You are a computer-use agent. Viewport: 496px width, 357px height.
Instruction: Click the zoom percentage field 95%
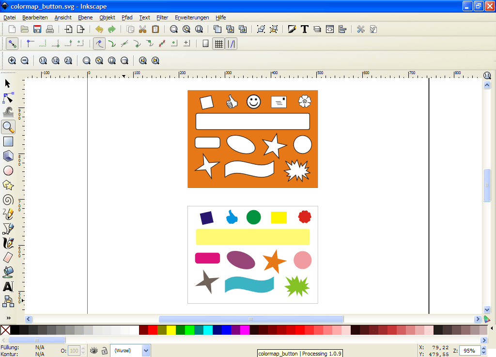tap(469, 350)
